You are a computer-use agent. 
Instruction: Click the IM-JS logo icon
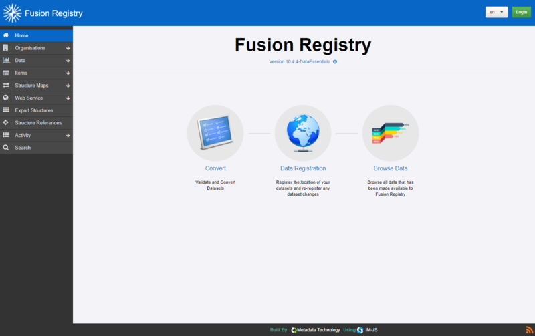360,330
